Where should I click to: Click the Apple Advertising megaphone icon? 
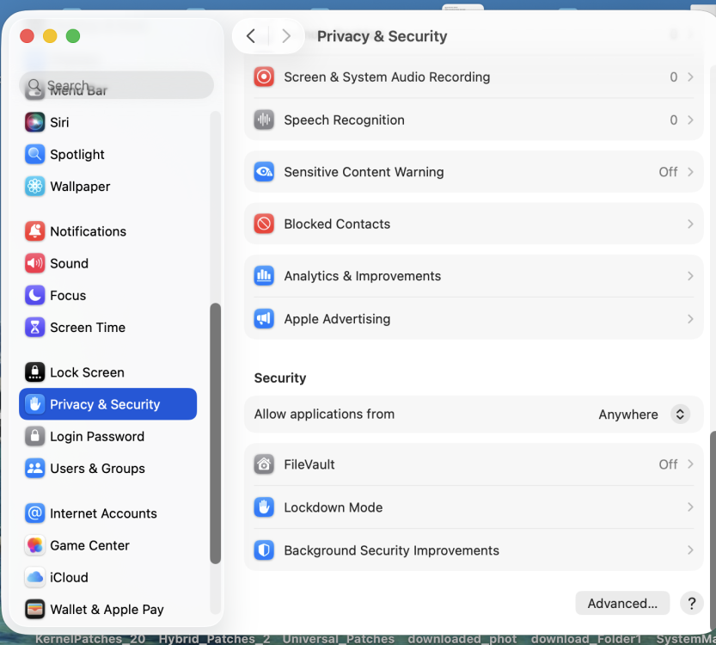(264, 319)
